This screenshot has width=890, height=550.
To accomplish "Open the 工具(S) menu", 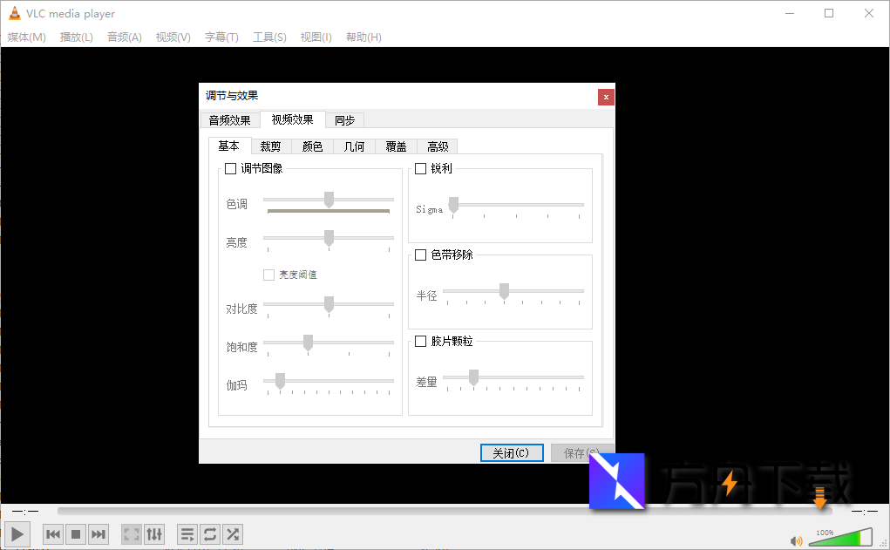I will [268, 37].
